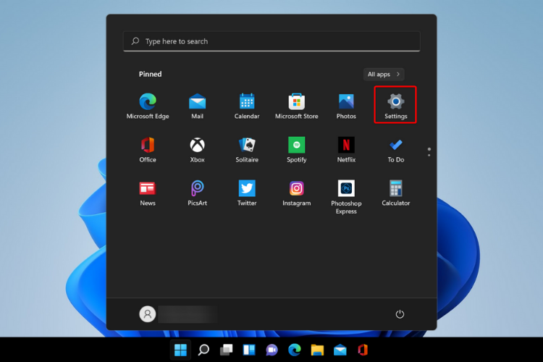Open the Solitaire game
This screenshot has height=362, width=543.
coord(247,148)
